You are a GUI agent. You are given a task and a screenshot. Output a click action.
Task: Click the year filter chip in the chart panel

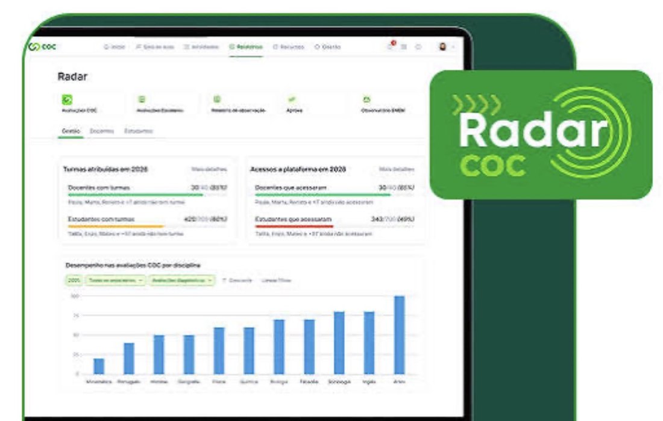74,280
